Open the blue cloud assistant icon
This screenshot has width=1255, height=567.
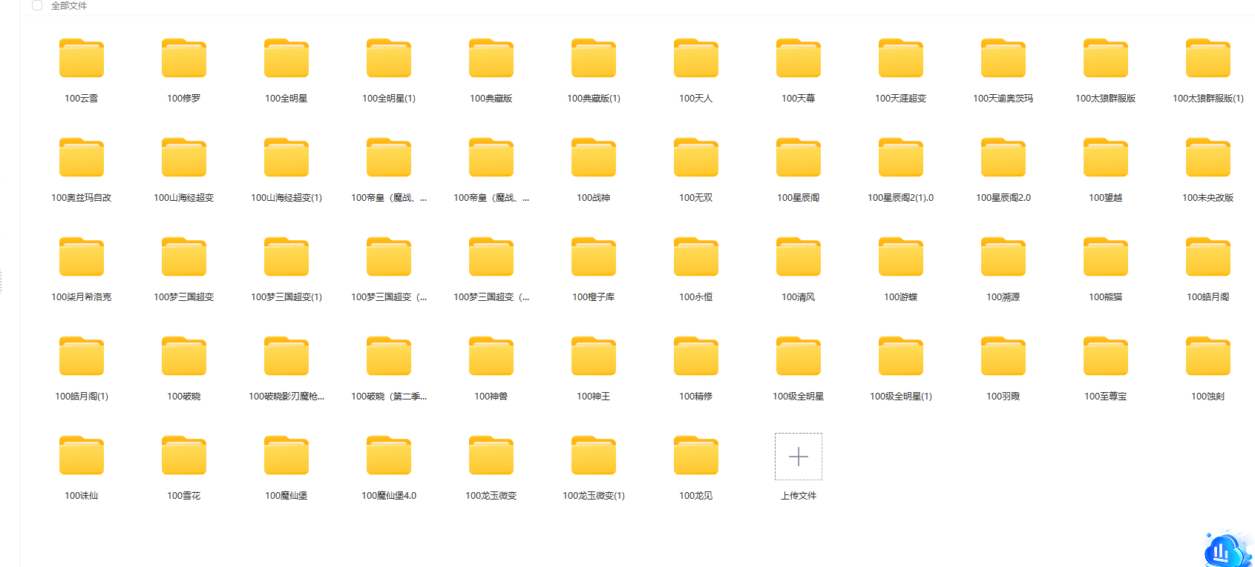click(x=1225, y=551)
